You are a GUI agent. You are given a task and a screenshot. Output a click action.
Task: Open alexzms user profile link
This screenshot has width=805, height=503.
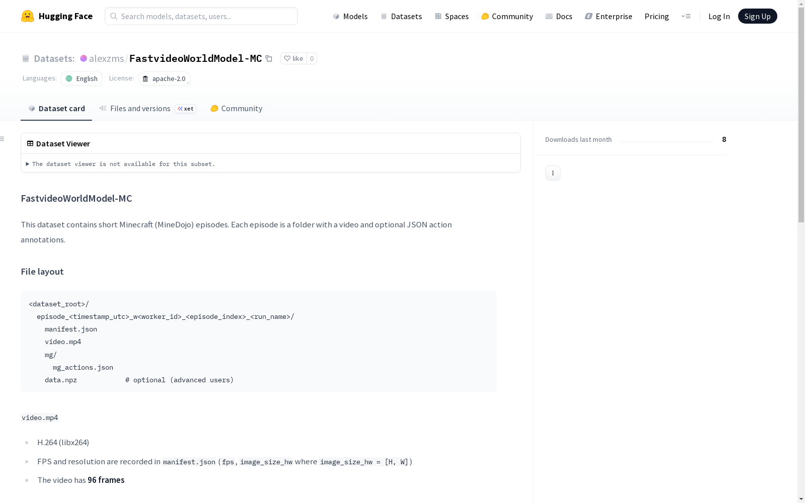point(106,58)
